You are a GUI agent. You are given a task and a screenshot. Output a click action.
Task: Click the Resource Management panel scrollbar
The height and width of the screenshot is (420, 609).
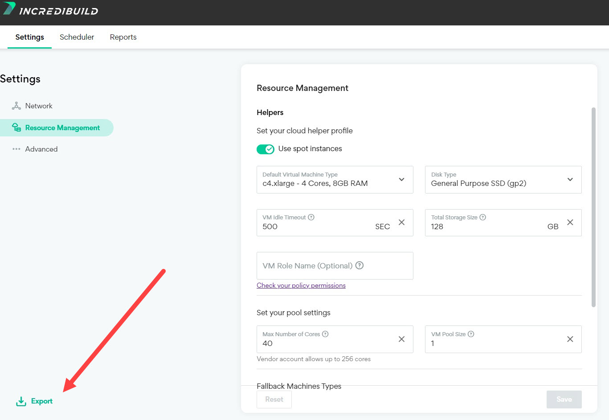coord(593,207)
